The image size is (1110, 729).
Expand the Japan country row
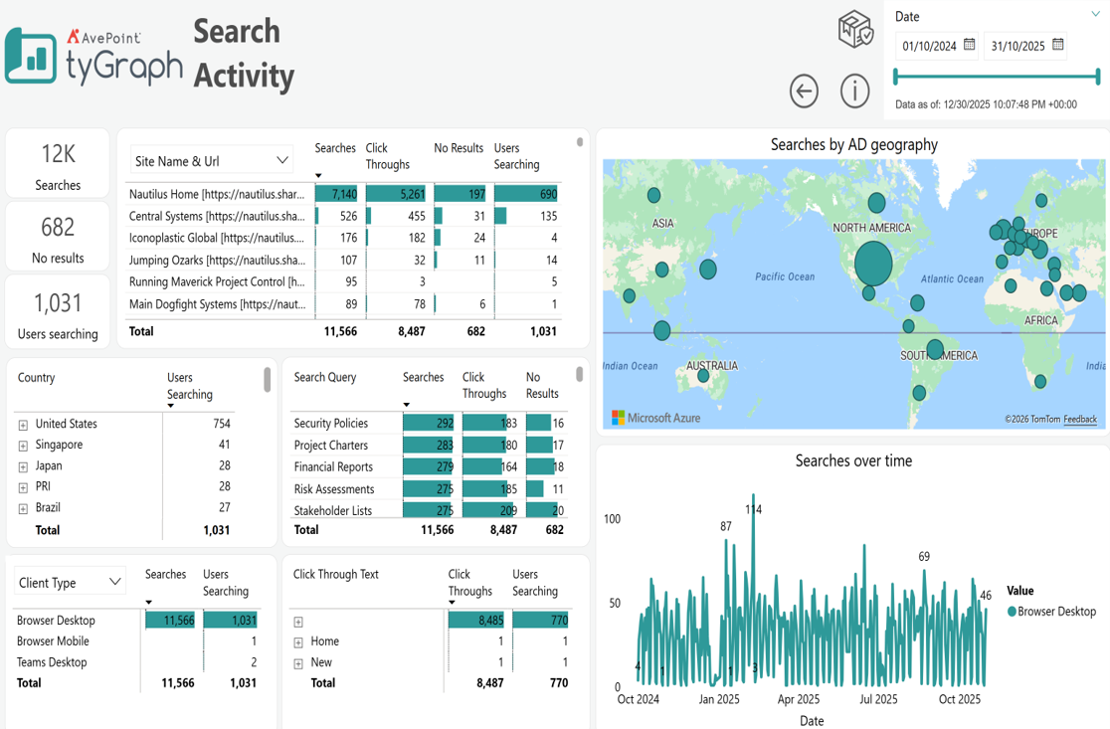(x=23, y=467)
